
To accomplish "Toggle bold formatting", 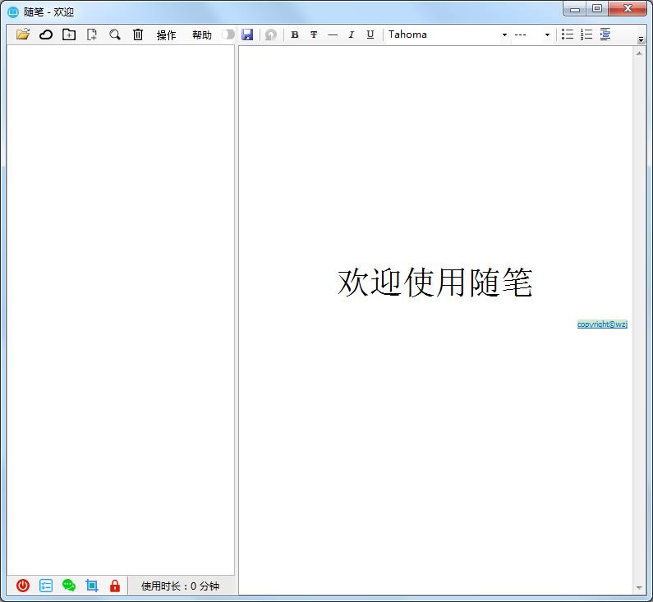I will (295, 34).
